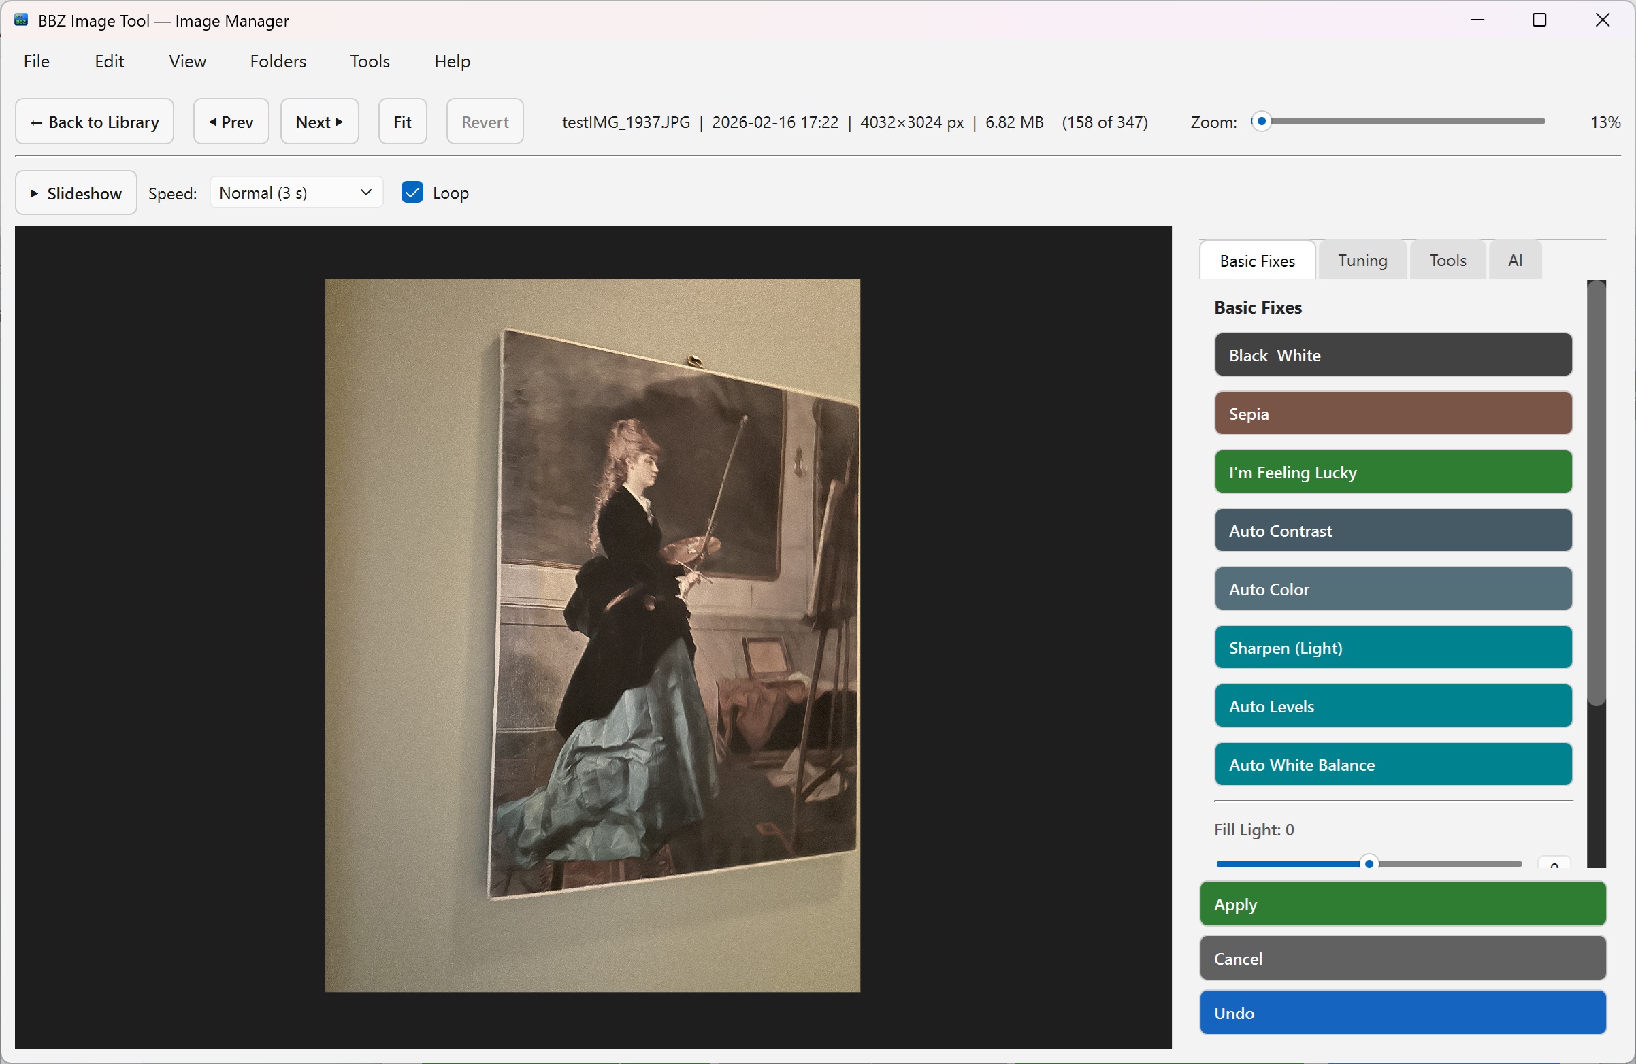Switch to the Tools panel tab
This screenshot has width=1636, height=1064.
(x=1447, y=261)
